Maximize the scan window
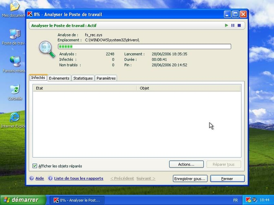This screenshot has width=274, height=205. 235,14
